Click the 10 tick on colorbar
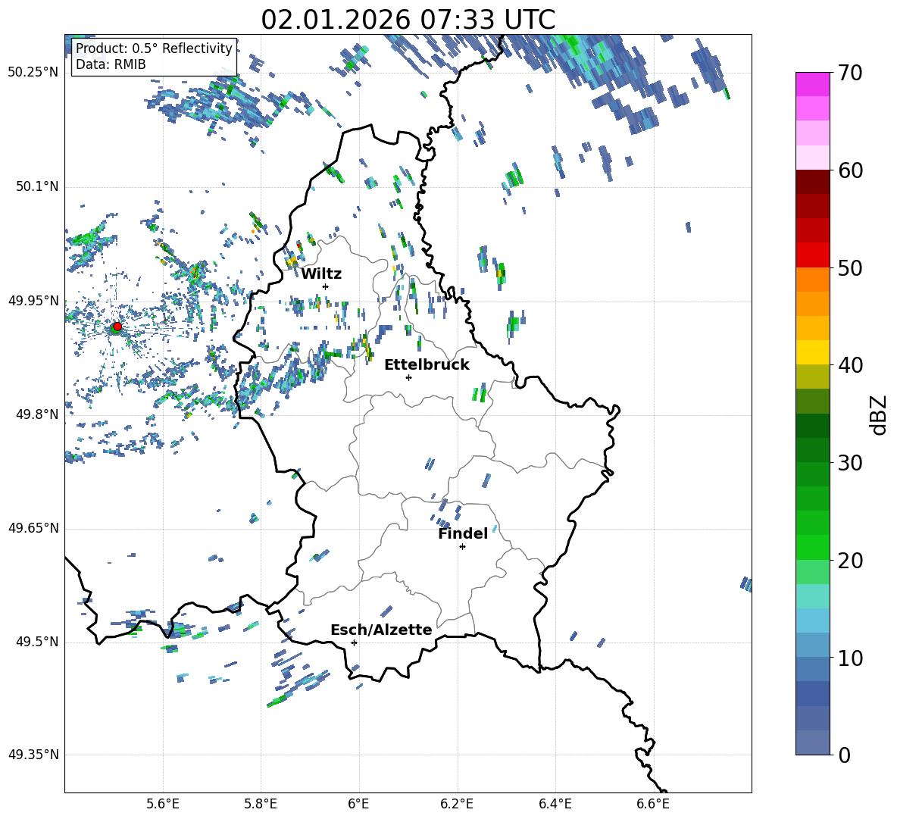Viewport: 897px width, 819px height. click(x=850, y=658)
